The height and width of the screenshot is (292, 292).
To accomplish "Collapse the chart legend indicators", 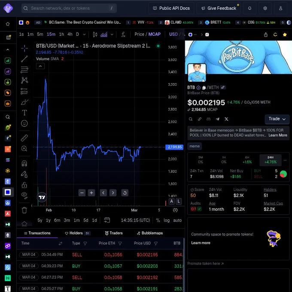I will (40, 66).
